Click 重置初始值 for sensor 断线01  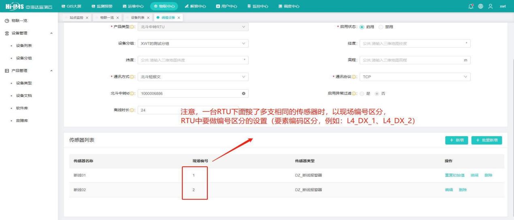pos(455,175)
